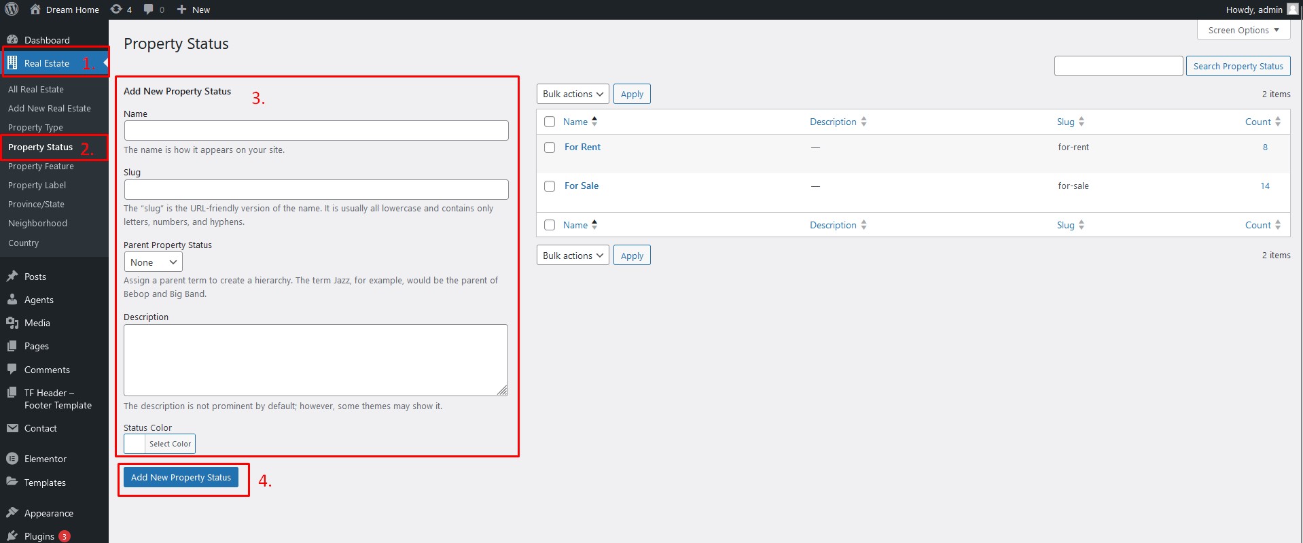Click the Status Color swatch box
The width and height of the screenshot is (1303, 543).
pyautogui.click(x=135, y=444)
